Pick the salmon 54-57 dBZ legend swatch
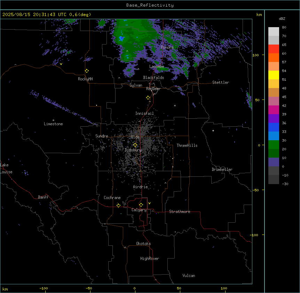This screenshot has width=300, height=293. pyautogui.click(x=274, y=66)
